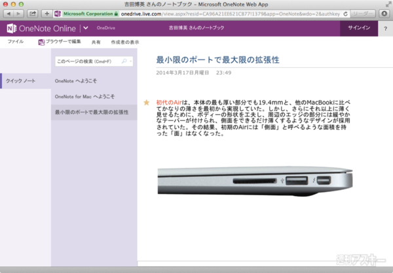Open the Safari share button

tap(33, 14)
